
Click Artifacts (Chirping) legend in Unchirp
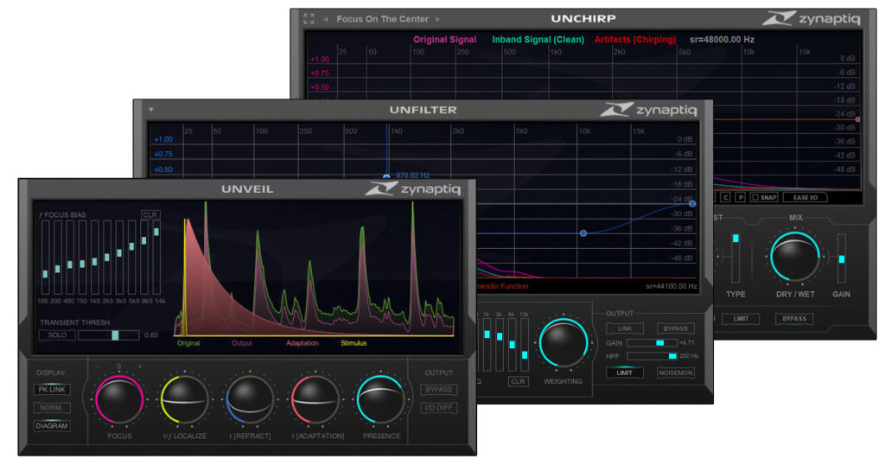pos(635,40)
